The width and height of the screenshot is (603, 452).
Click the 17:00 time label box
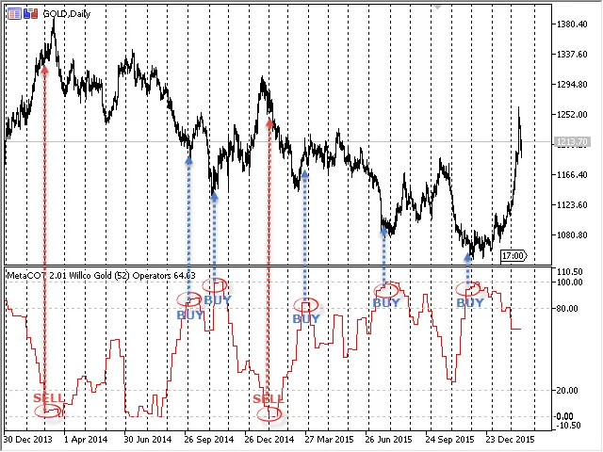[x=513, y=255]
